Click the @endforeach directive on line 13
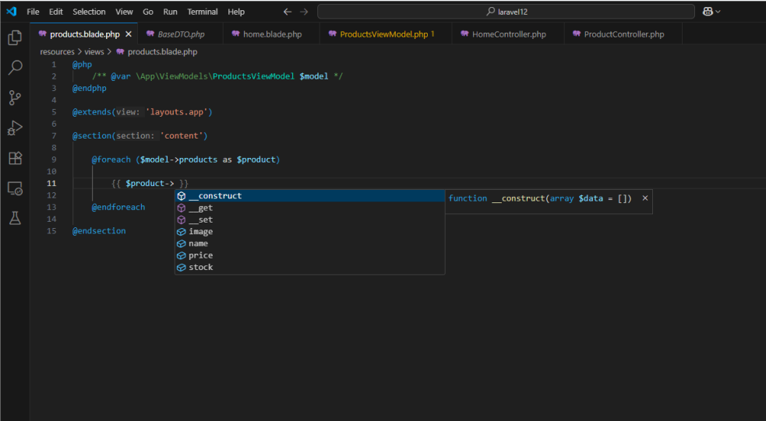Image resolution: width=766 pixels, height=421 pixels. (118, 207)
